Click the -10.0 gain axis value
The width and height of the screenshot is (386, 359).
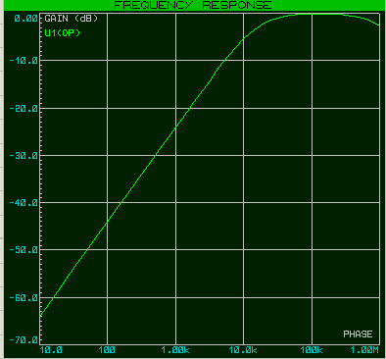tap(24, 61)
